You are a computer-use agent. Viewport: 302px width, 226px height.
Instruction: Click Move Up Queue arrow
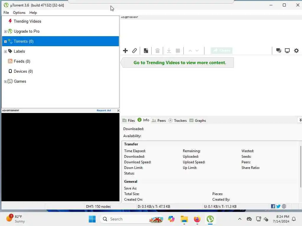click(x=190, y=51)
